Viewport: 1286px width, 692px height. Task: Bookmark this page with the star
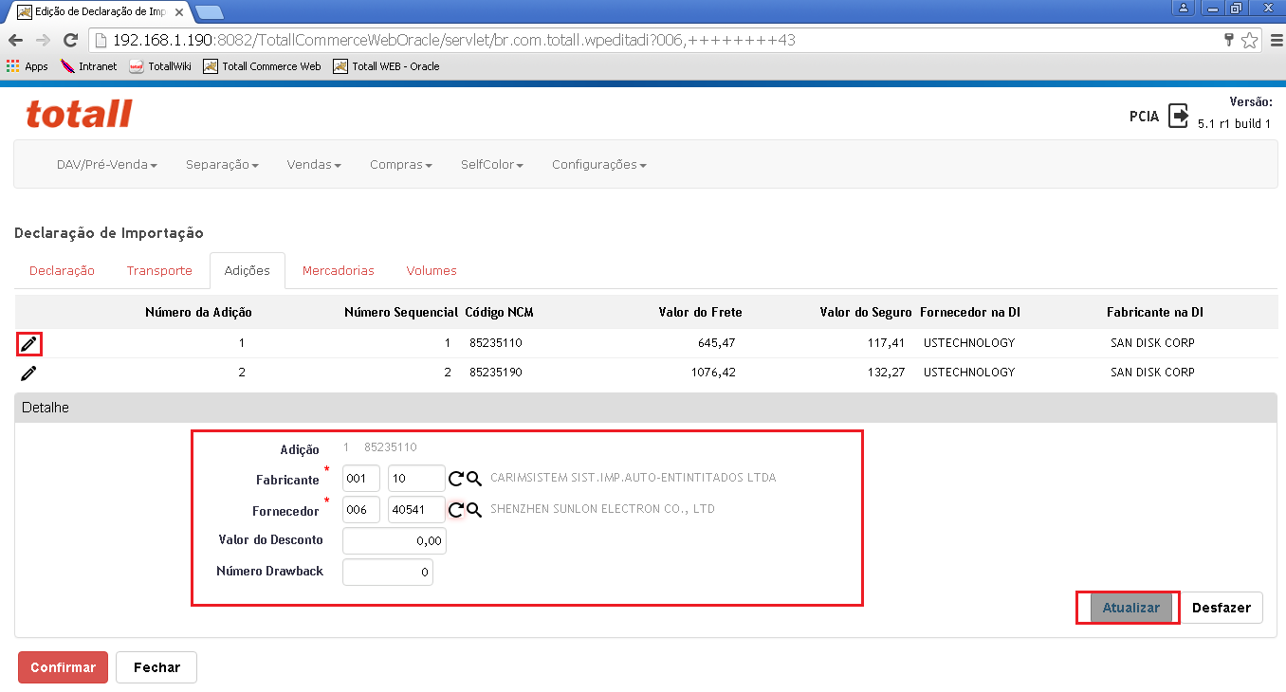(1250, 41)
